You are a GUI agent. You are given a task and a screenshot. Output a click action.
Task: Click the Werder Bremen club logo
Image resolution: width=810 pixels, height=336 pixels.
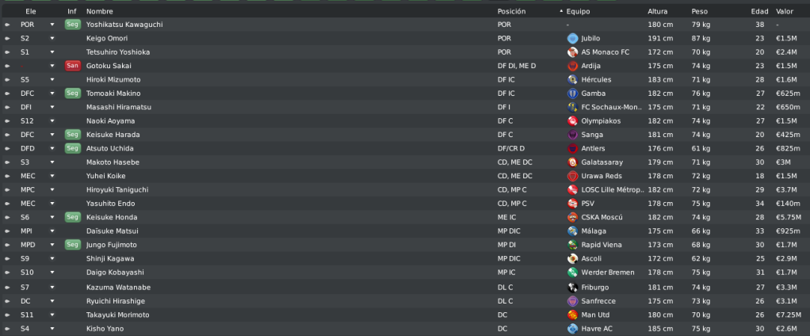(572, 273)
